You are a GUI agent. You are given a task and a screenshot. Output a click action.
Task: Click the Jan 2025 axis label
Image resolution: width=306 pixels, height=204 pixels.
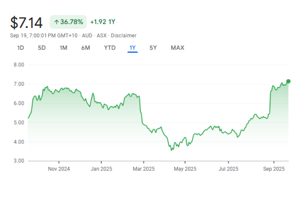[x=101, y=169]
